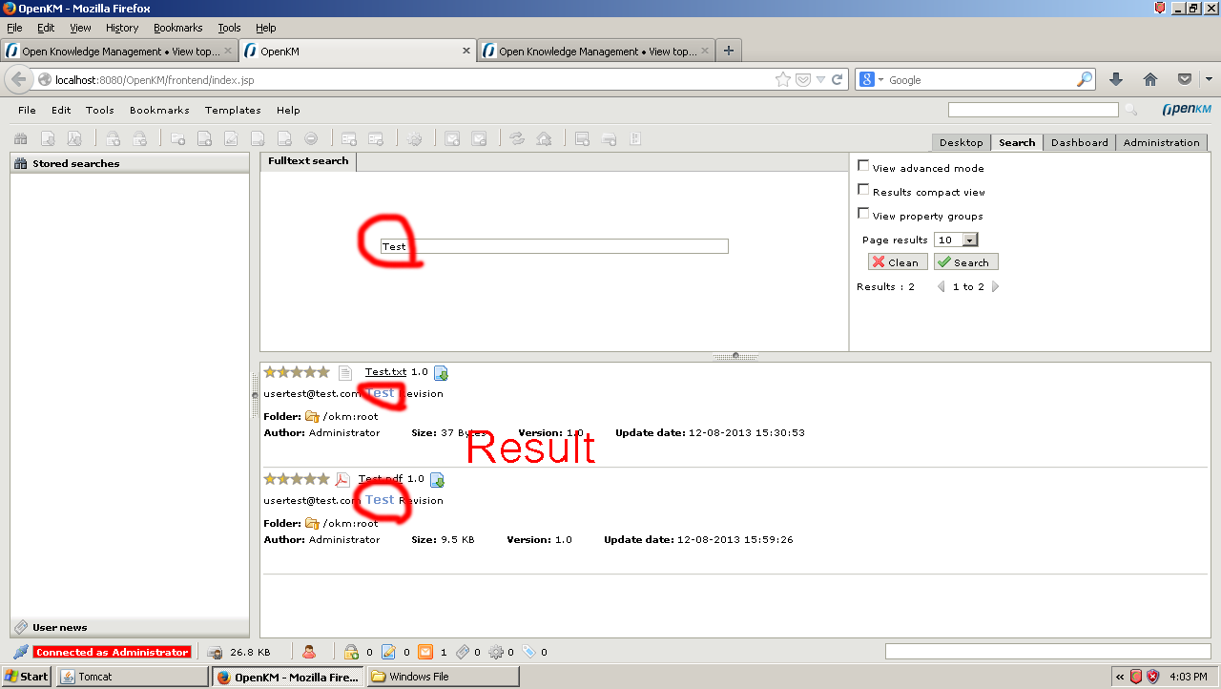
Task: Open the Page results dropdown
Action: point(970,240)
